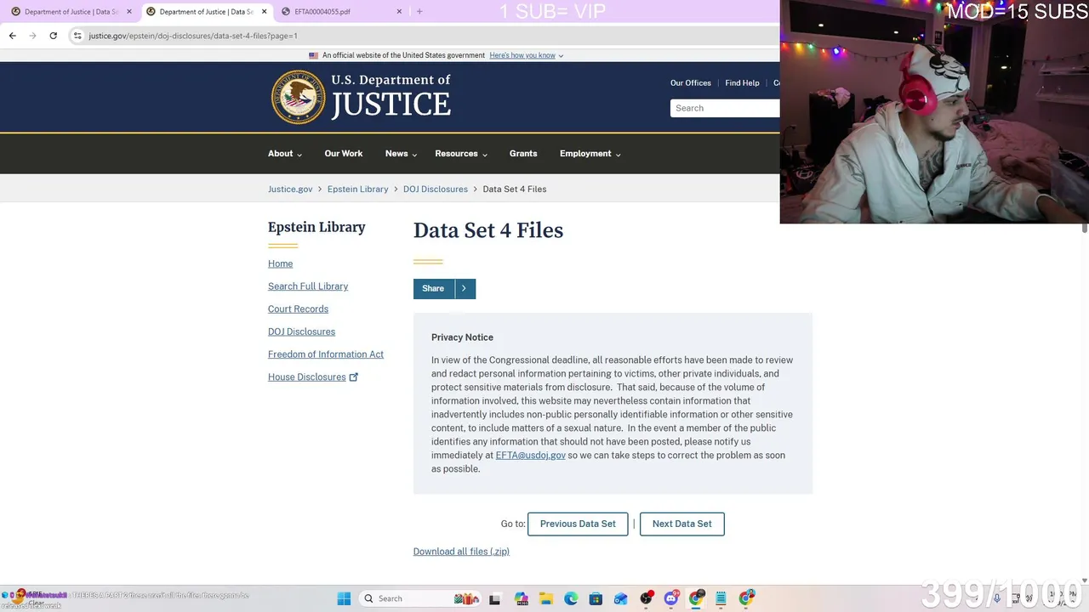Open Our Work in navigation bar
1089x612 pixels.
[344, 154]
